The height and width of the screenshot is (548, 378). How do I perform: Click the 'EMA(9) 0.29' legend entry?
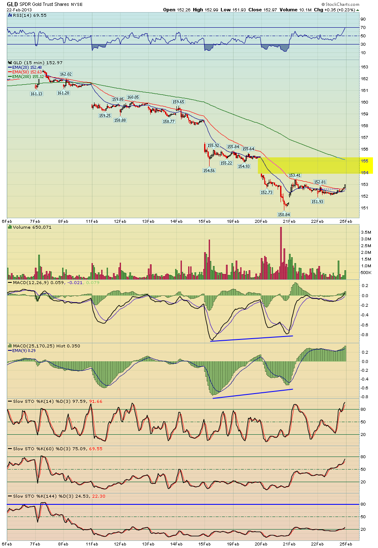(25, 351)
